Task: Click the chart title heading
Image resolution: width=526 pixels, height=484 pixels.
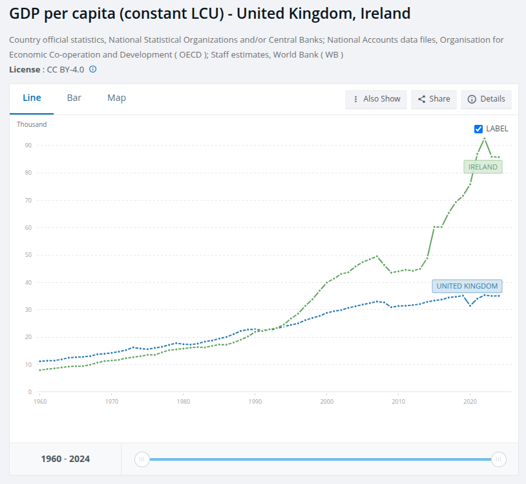Action: coord(209,14)
